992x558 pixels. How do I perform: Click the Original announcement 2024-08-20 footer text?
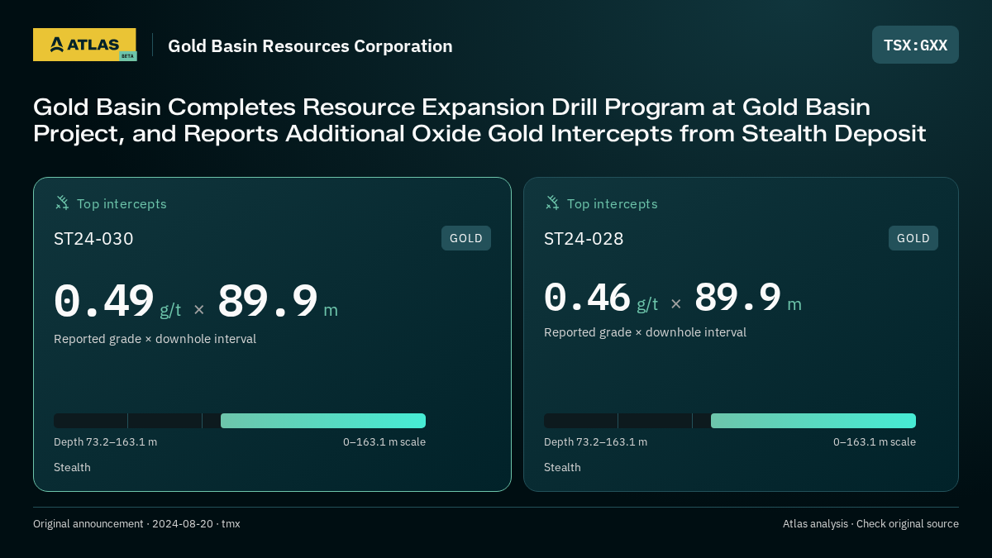pyautogui.click(x=136, y=524)
